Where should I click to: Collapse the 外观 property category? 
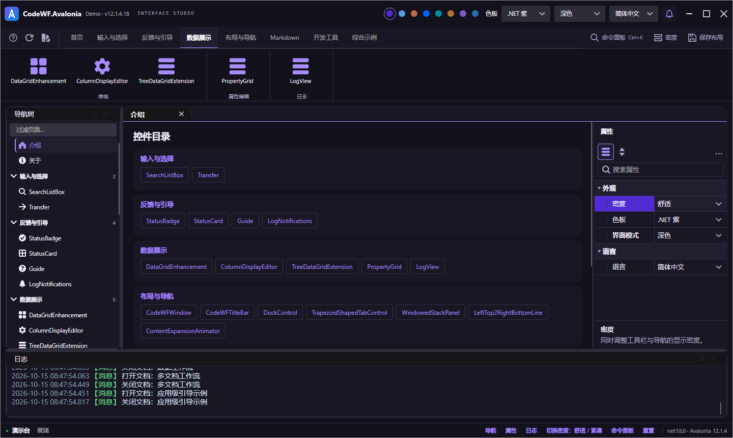click(599, 188)
